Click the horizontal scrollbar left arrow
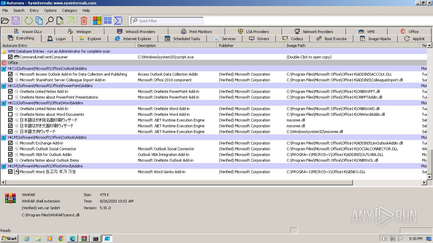The image size is (433, 243). (x=3, y=183)
